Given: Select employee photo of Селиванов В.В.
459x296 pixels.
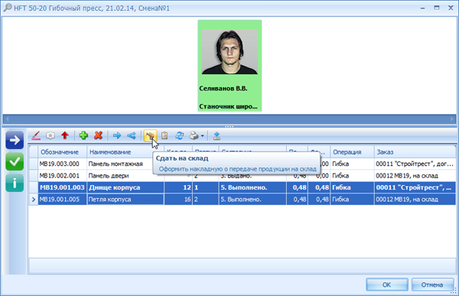Looking at the screenshot, I should [229, 51].
